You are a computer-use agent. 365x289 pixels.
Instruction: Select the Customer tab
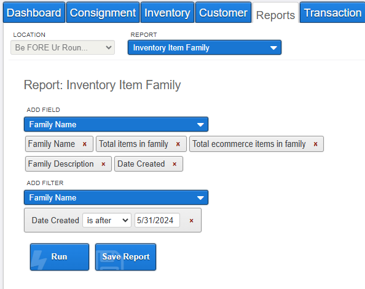coord(223,12)
